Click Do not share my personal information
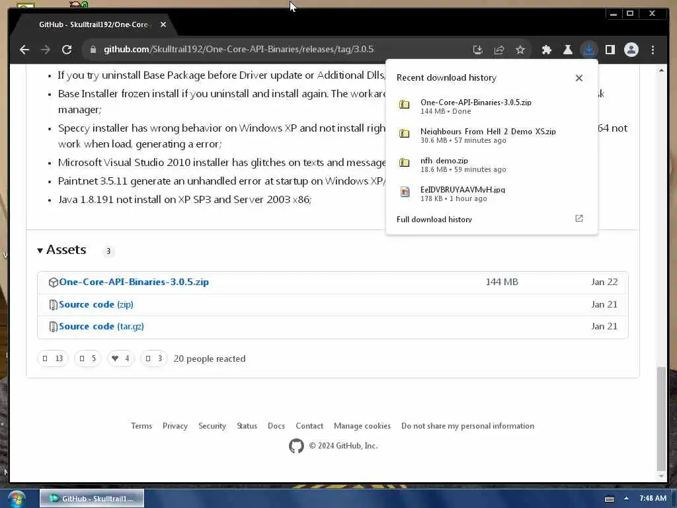This screenshot has width=677, height=508. 467,426
